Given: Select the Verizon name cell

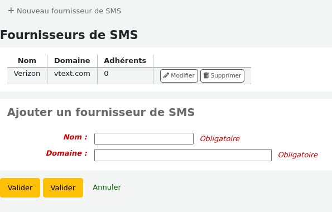Looking at the screenshot, I should (x=27, y=76).
